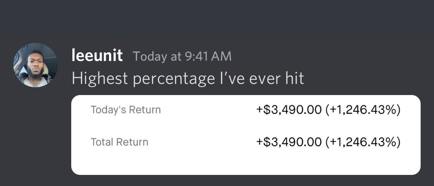Open the leeunit username profile
The image size is (434, 186).
97,56
